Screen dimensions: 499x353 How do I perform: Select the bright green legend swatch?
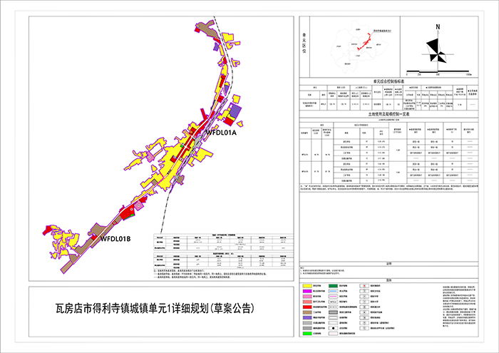click(x=307, y=333)
